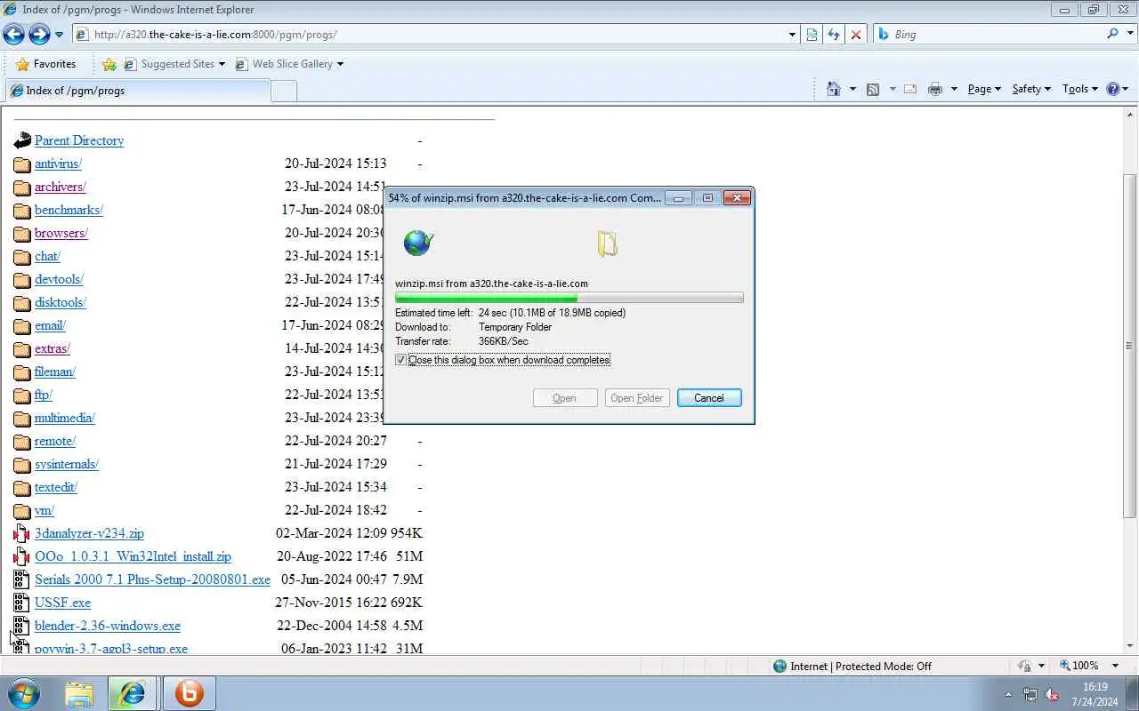The image size is (1139, 711).
Task: Click the folder icon beside devtools/
Action: pyautogui.click(x=22, y=280)
